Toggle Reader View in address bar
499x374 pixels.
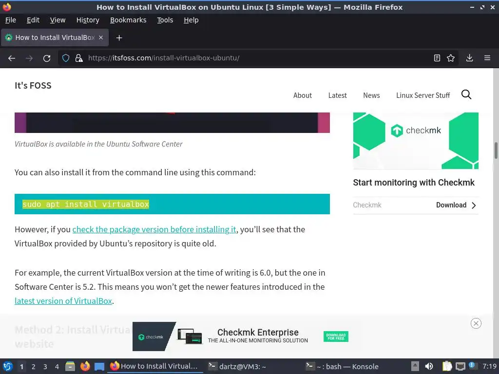(x=437, y=58)
